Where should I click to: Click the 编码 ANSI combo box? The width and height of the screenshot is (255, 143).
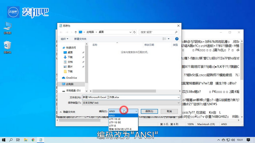click(x=123, y=111)
